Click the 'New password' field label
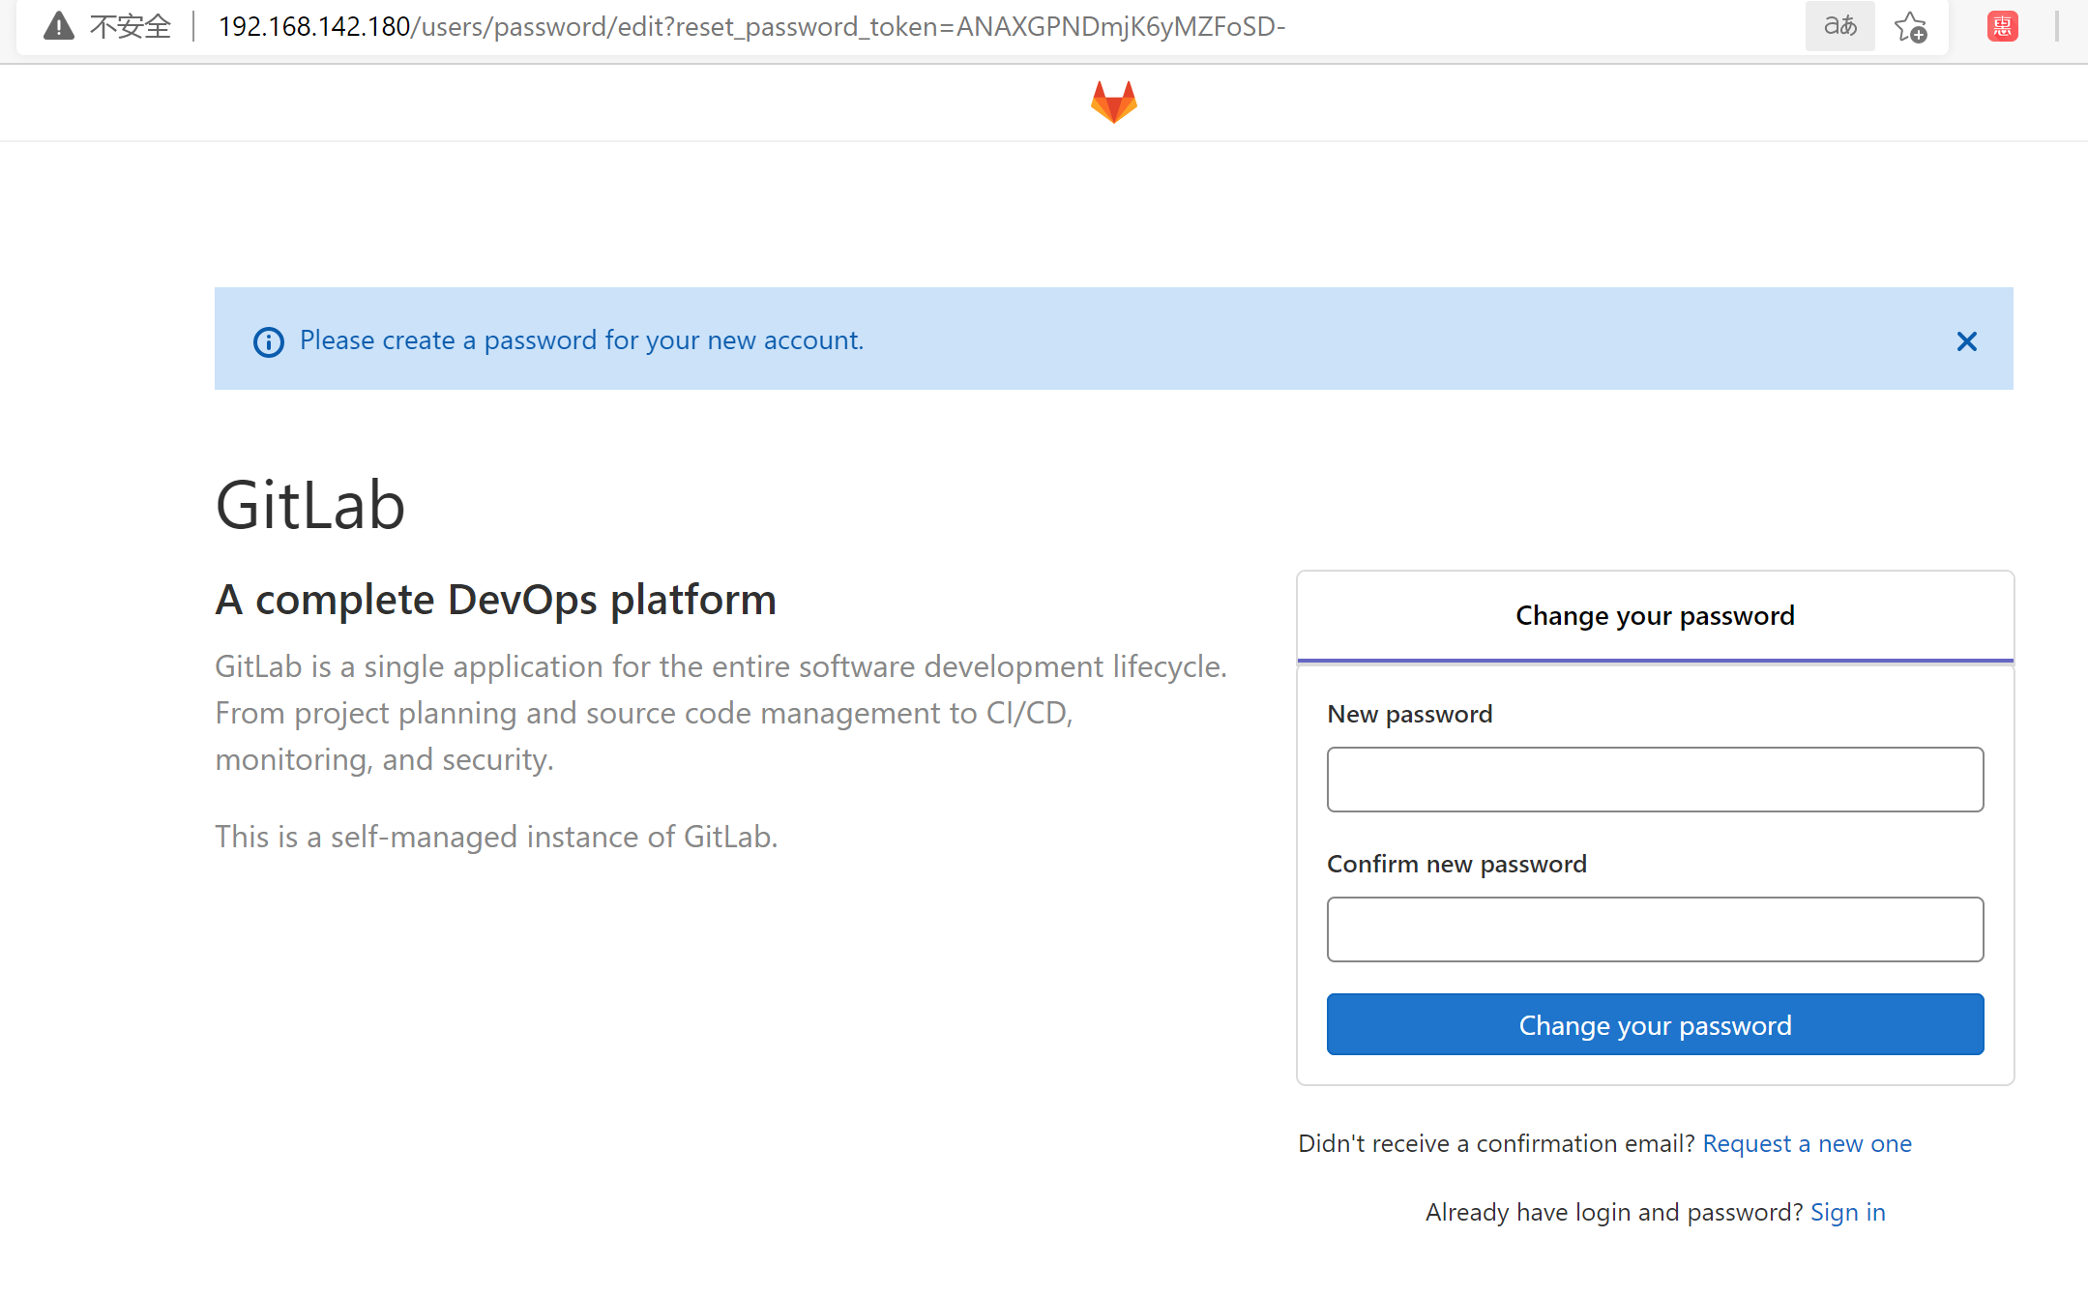This screenshot has height=1297, width=2088. click(1409, 714)
